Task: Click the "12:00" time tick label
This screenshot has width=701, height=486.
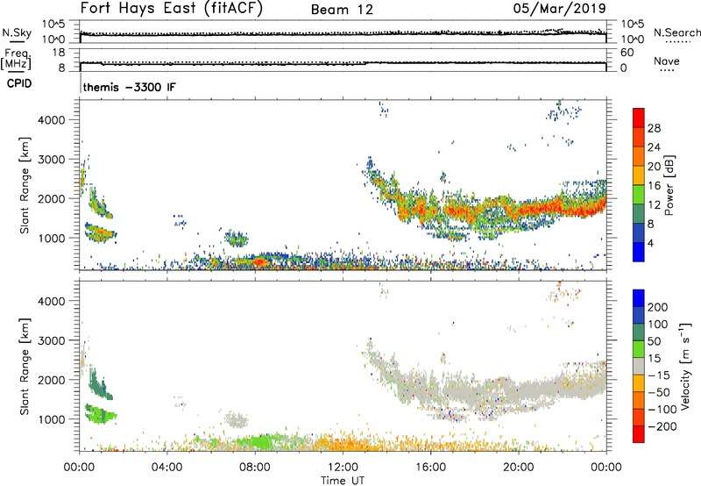Action: 343,468
